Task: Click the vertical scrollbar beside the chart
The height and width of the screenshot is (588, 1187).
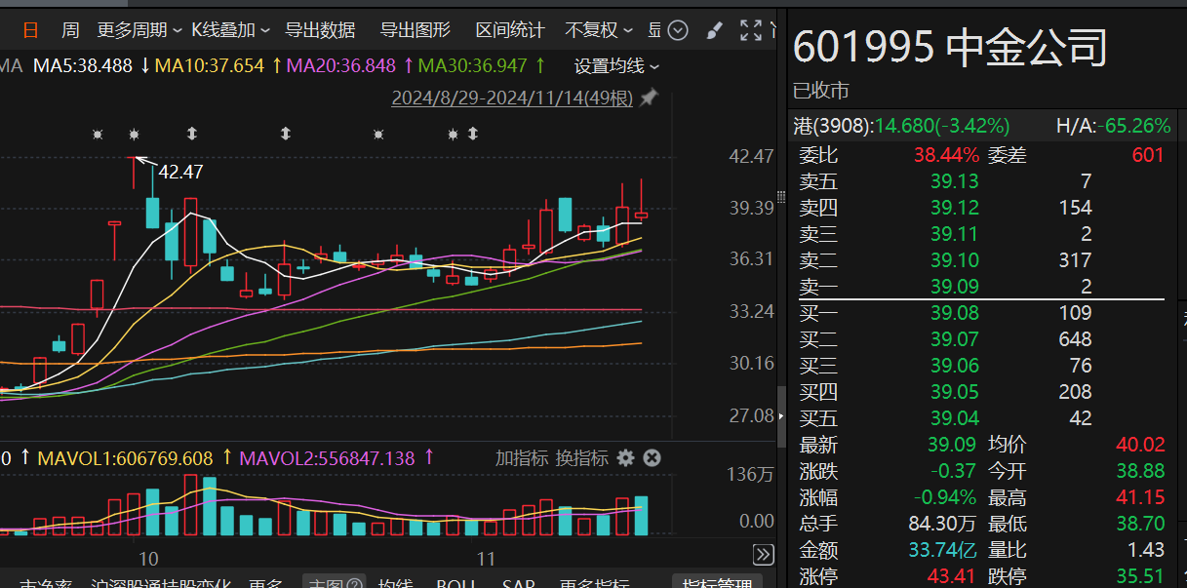Action: (x=781, y=417)
